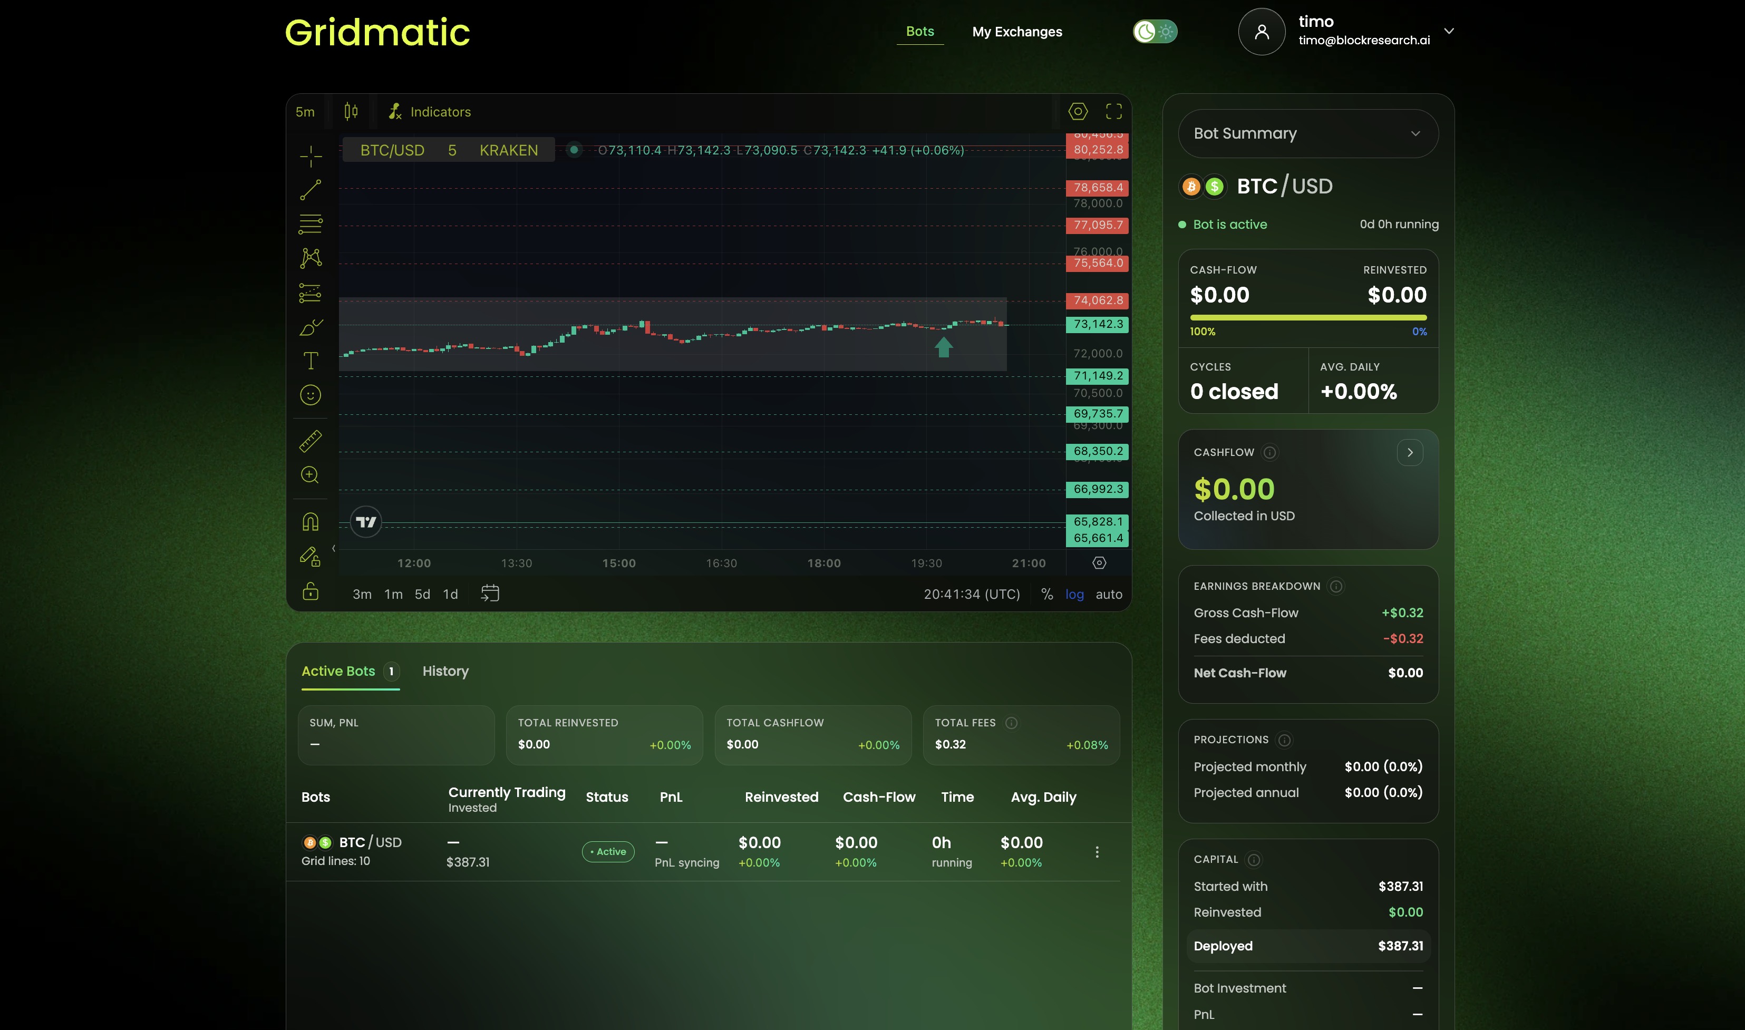Toggle auto price scale
This screenshot has height=1030, width=1745.
(x=1109, y=594)
